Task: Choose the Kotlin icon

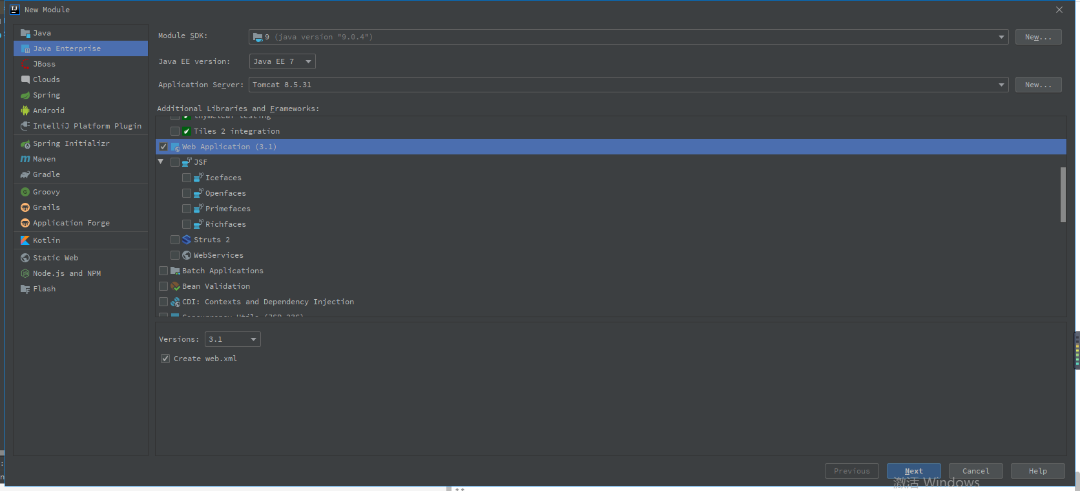Action: (x=25, y=240)
